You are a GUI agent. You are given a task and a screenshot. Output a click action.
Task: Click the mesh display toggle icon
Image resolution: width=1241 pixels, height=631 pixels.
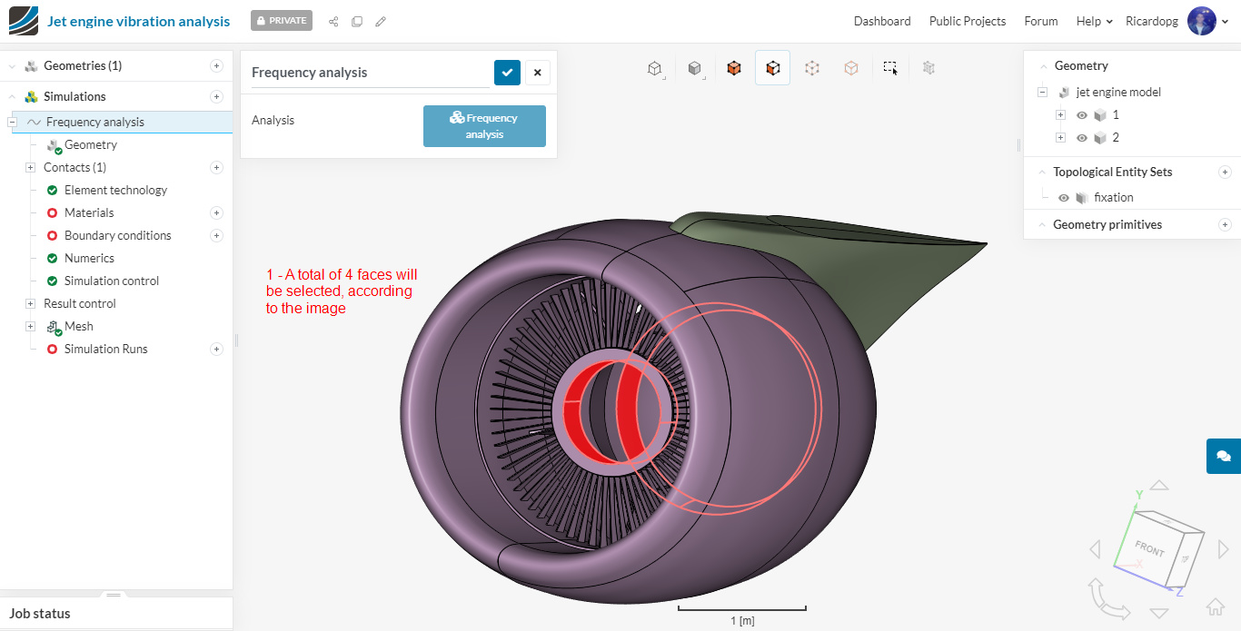tap(928, 68)
